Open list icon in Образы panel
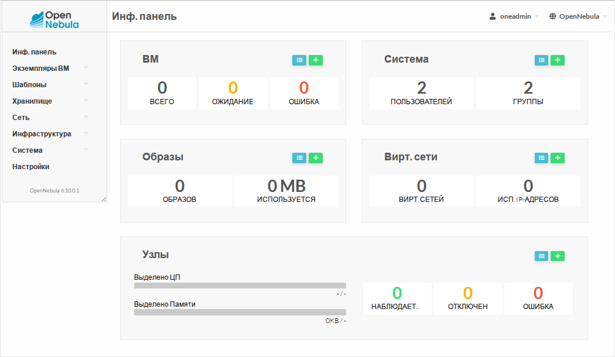 299,157
